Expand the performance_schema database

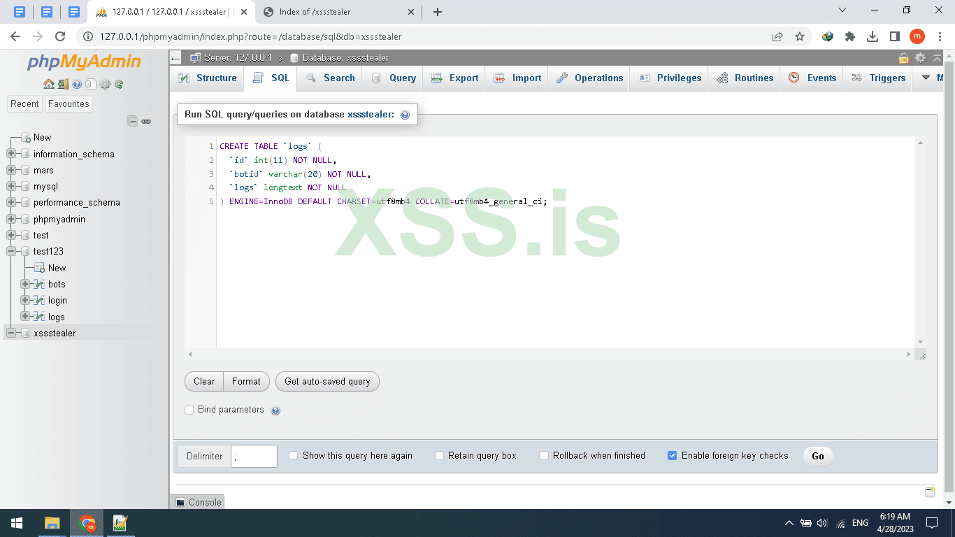coord(11,203)
